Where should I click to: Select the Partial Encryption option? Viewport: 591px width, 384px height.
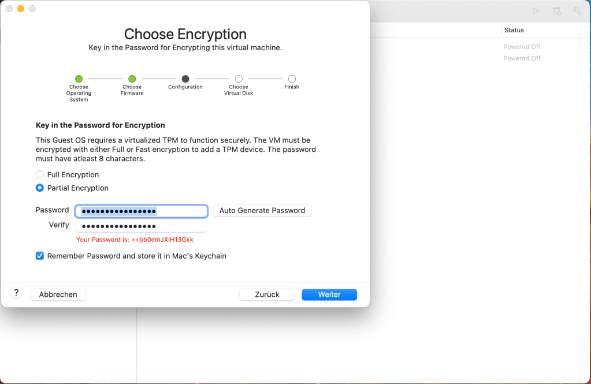tap(39, 187)
